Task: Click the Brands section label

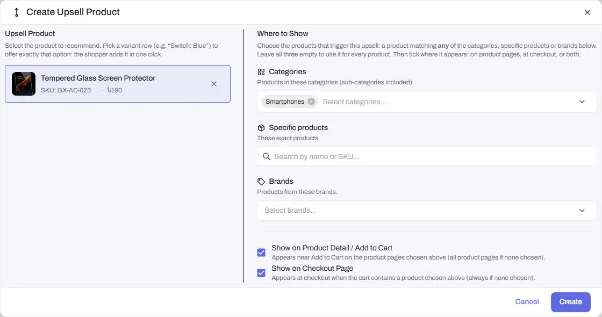Action: [x=281, y=181]
